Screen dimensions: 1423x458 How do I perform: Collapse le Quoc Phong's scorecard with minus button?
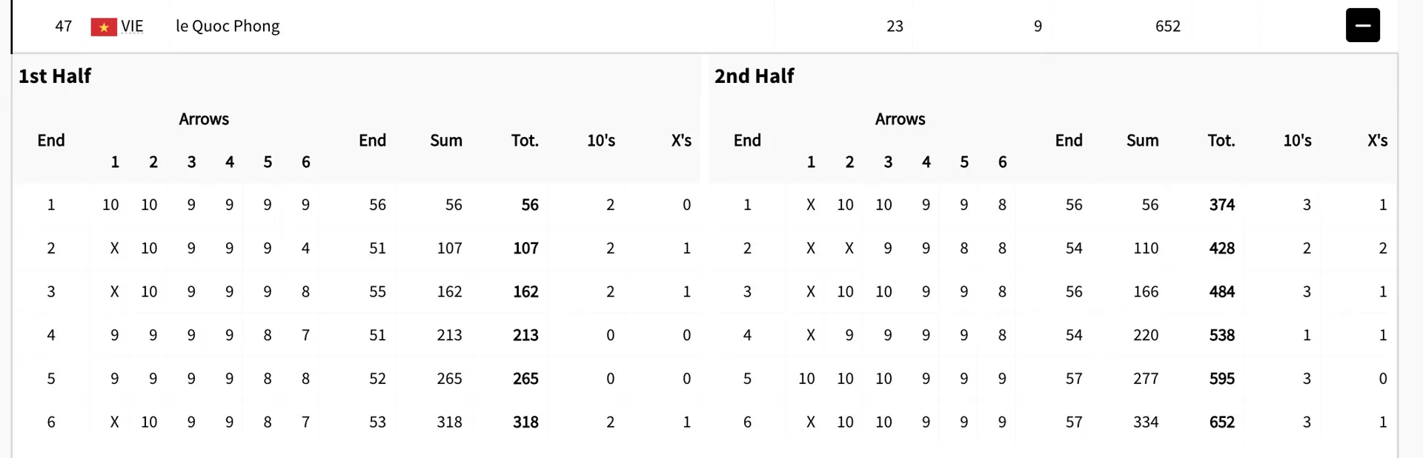(x=1362, y=25)
